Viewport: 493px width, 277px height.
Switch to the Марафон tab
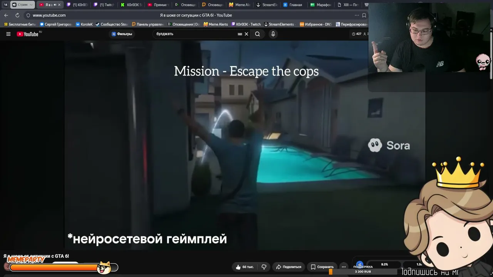point(320,5)
